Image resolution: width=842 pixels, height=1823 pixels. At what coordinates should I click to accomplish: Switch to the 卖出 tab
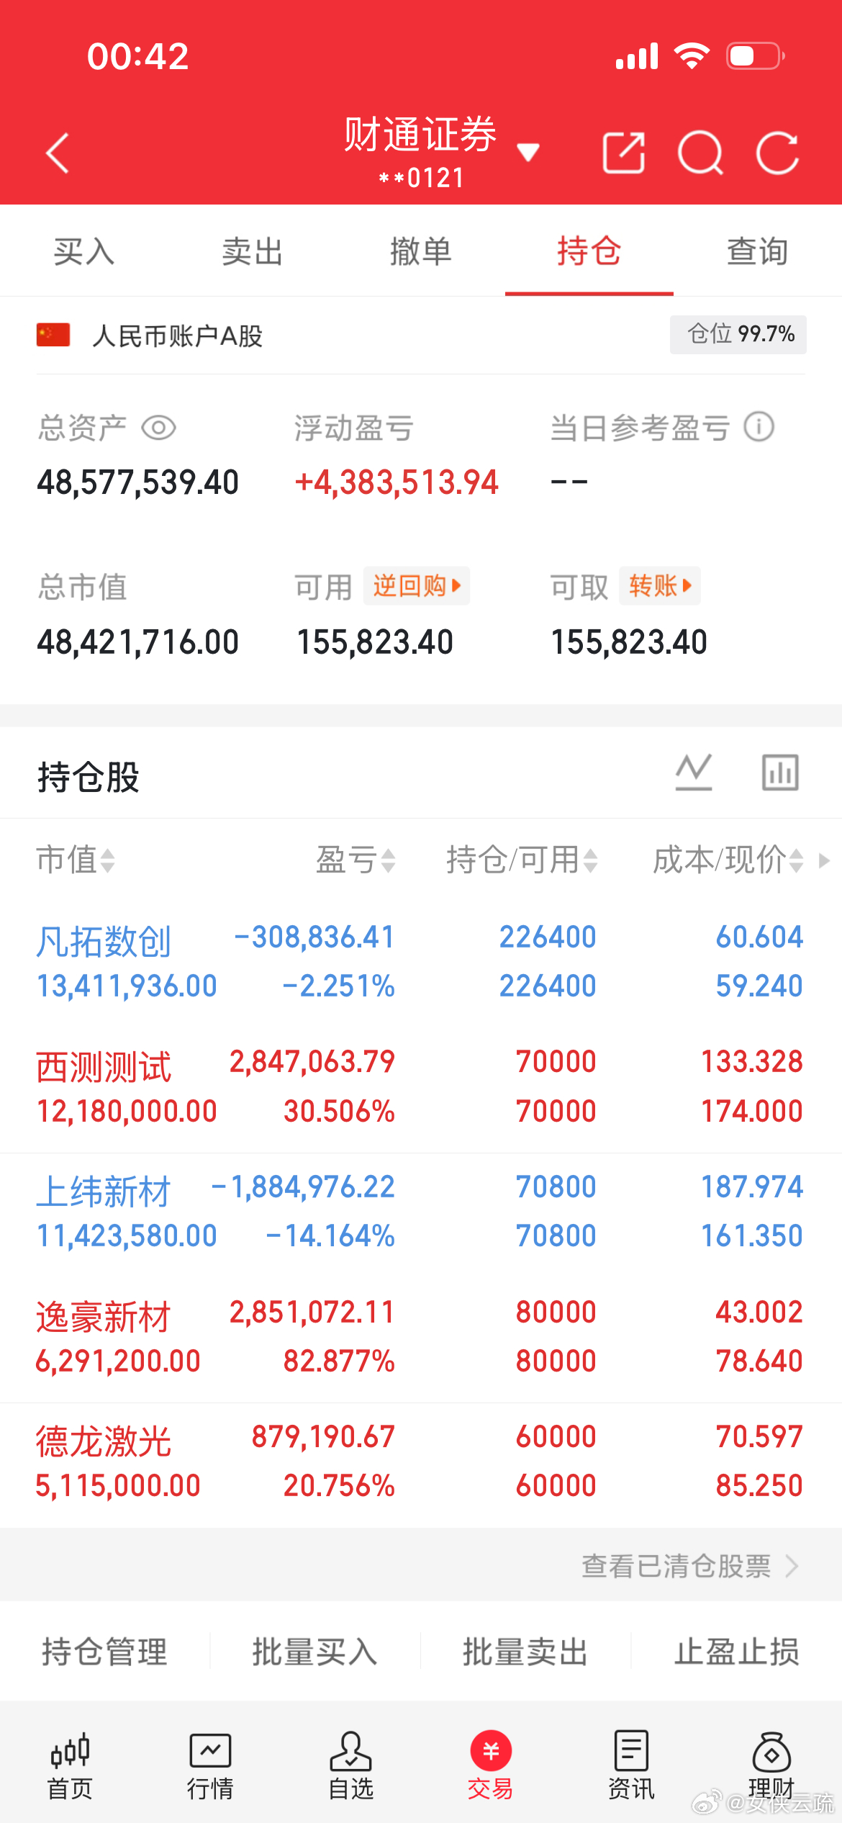coord(253,252)
